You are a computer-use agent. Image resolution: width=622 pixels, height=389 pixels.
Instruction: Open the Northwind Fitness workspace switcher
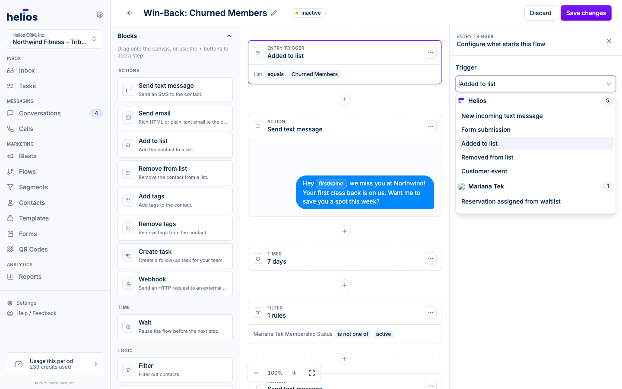55,39
